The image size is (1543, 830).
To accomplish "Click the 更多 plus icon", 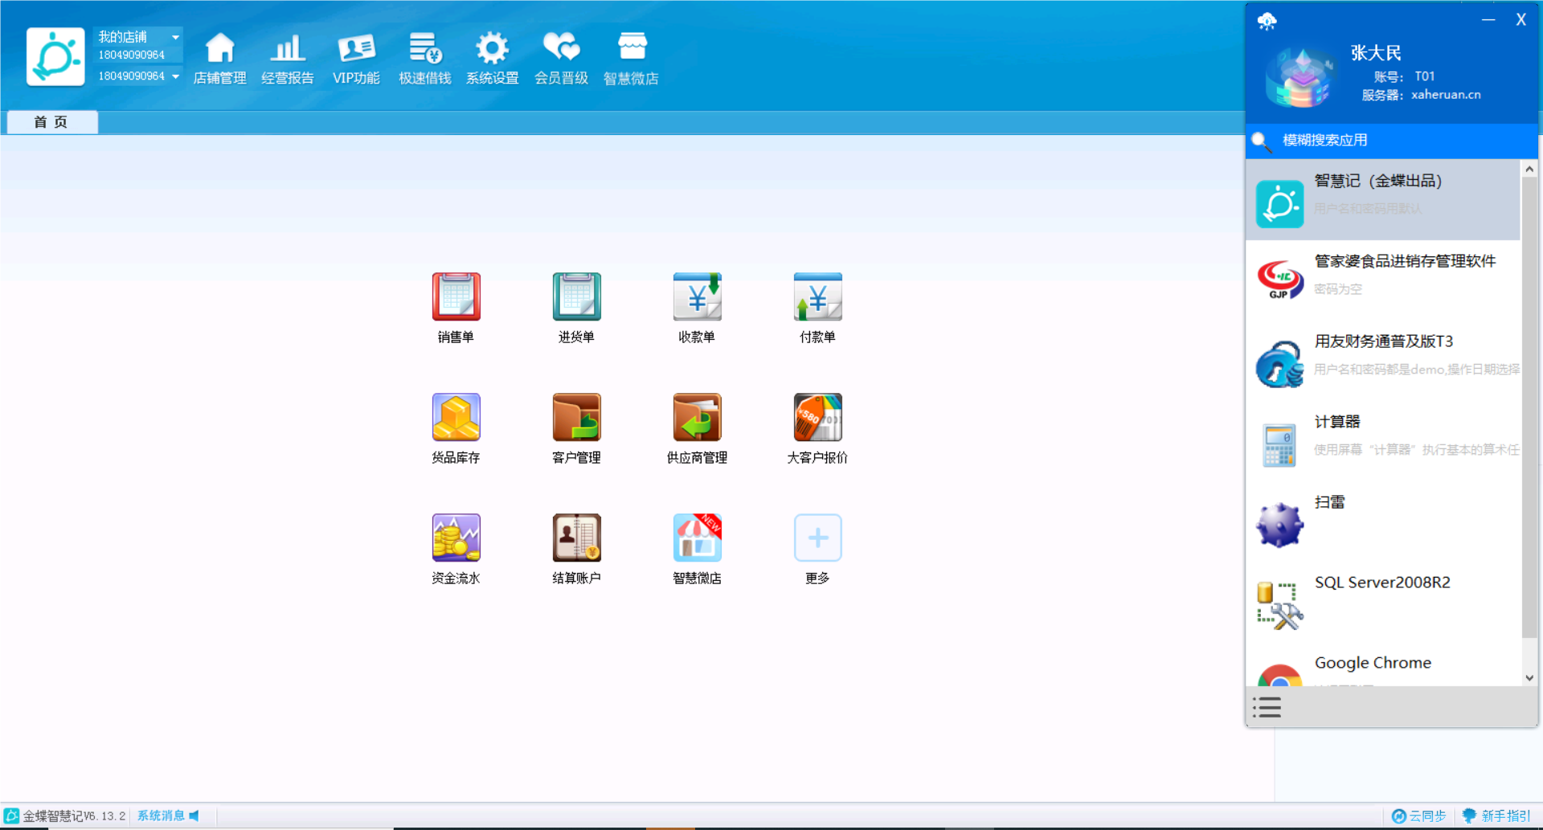I will [817, 538].
